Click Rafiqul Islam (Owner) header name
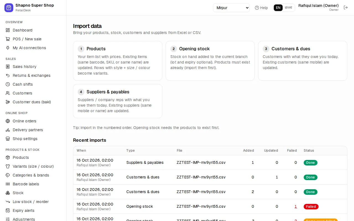This screenshot has width=354, height=221. 318,6
